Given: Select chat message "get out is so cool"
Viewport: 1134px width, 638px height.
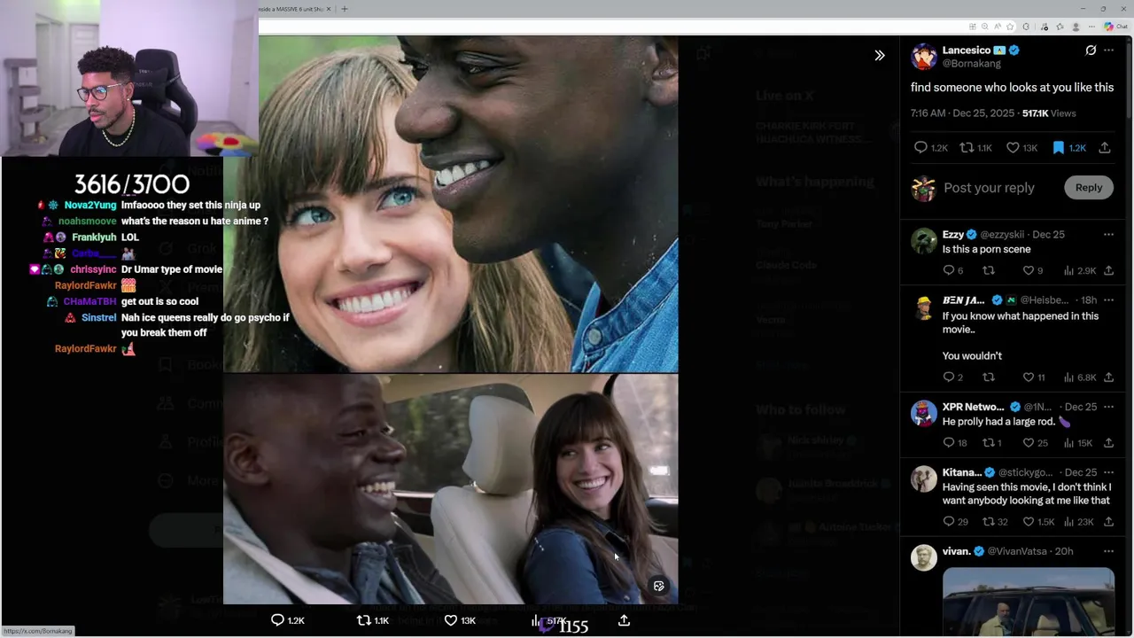Looking at the screenshot, I should (159, 301).
